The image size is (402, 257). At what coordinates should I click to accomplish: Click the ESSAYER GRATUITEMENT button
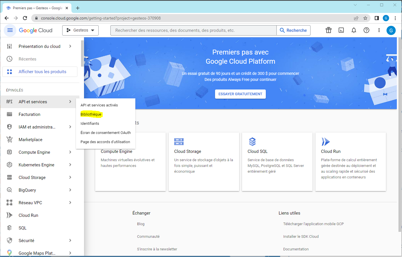240,94
